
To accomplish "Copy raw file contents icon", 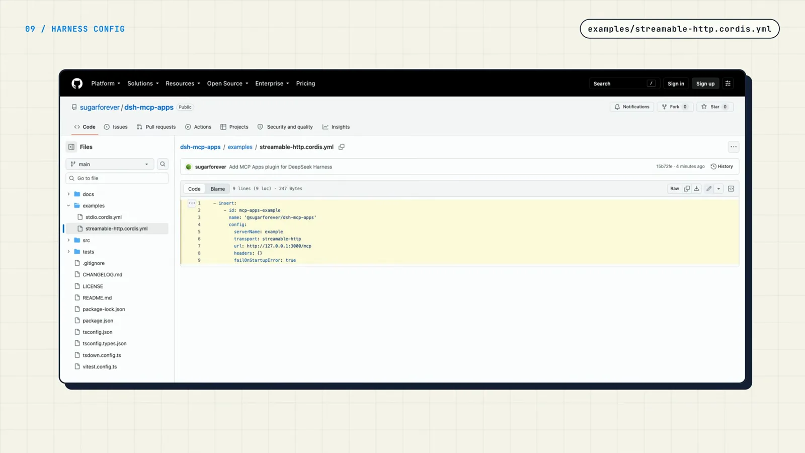I will point(687,189).
